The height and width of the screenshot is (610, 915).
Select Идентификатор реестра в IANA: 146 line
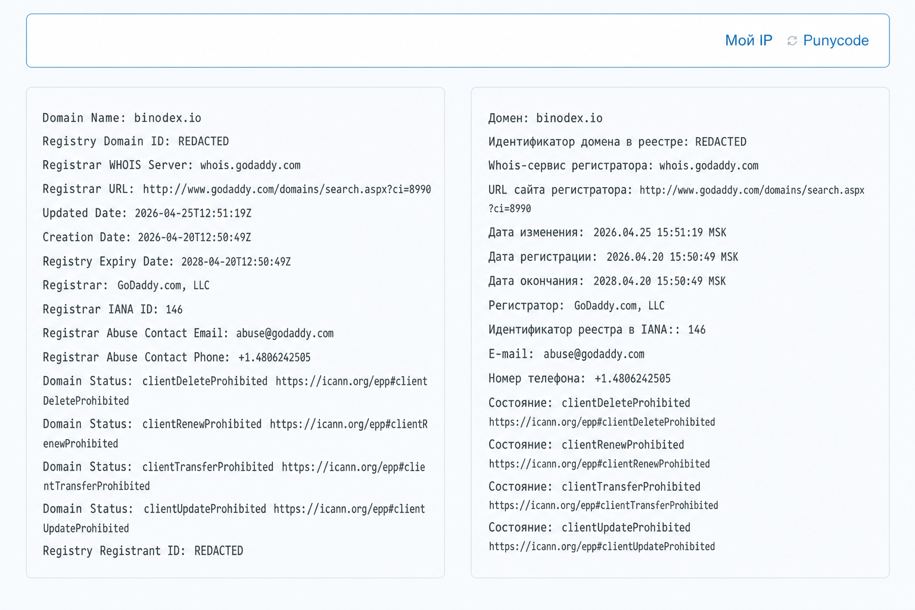pyautogui.click(x=597, y=330)
